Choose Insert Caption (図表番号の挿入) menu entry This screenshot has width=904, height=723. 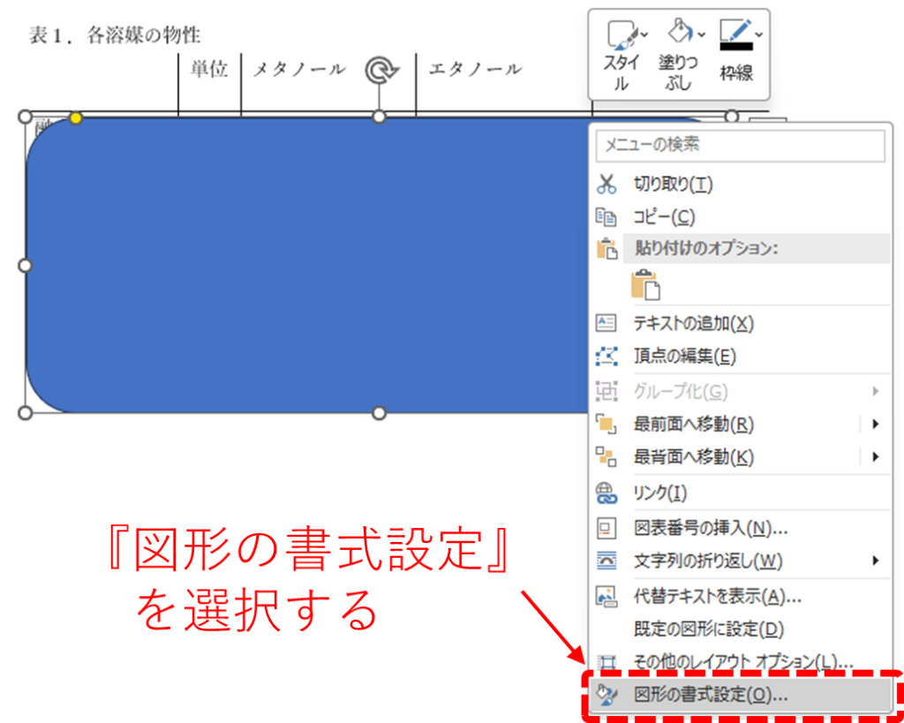(710, 528)
